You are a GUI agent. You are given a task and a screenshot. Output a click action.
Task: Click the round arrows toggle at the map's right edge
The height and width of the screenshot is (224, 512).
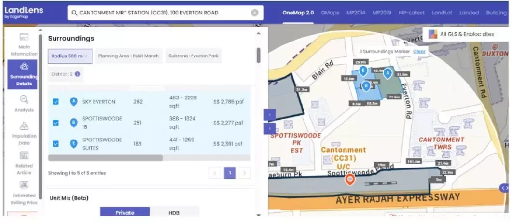click(504, 188)
